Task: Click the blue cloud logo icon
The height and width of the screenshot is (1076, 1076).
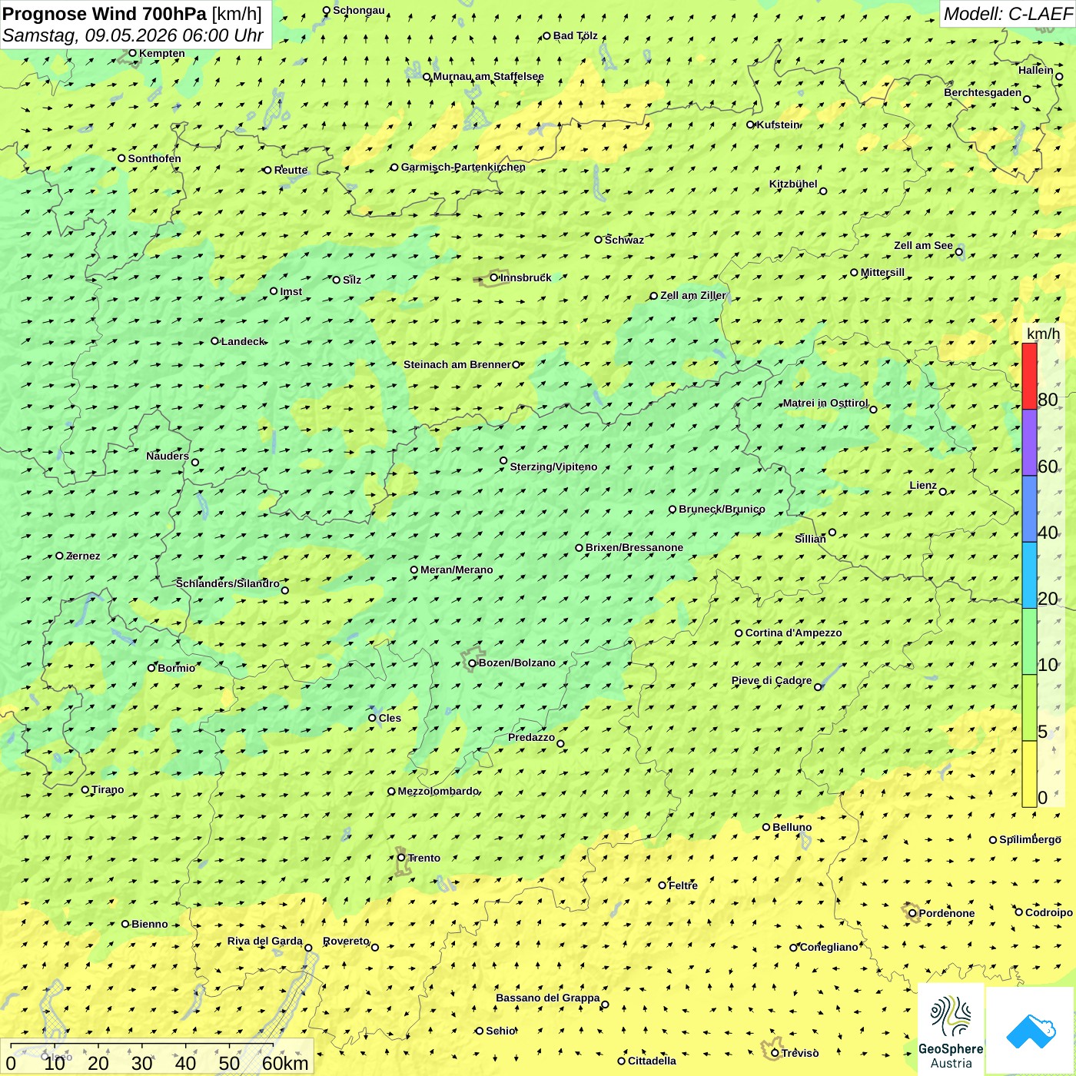Action: tap(1031, 1031)
